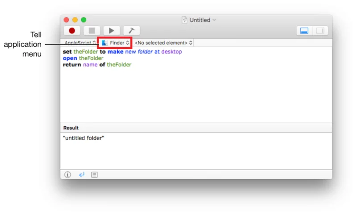Click the Untitled document proxy icon
The image size is (357, 215).
pos(184,20)
